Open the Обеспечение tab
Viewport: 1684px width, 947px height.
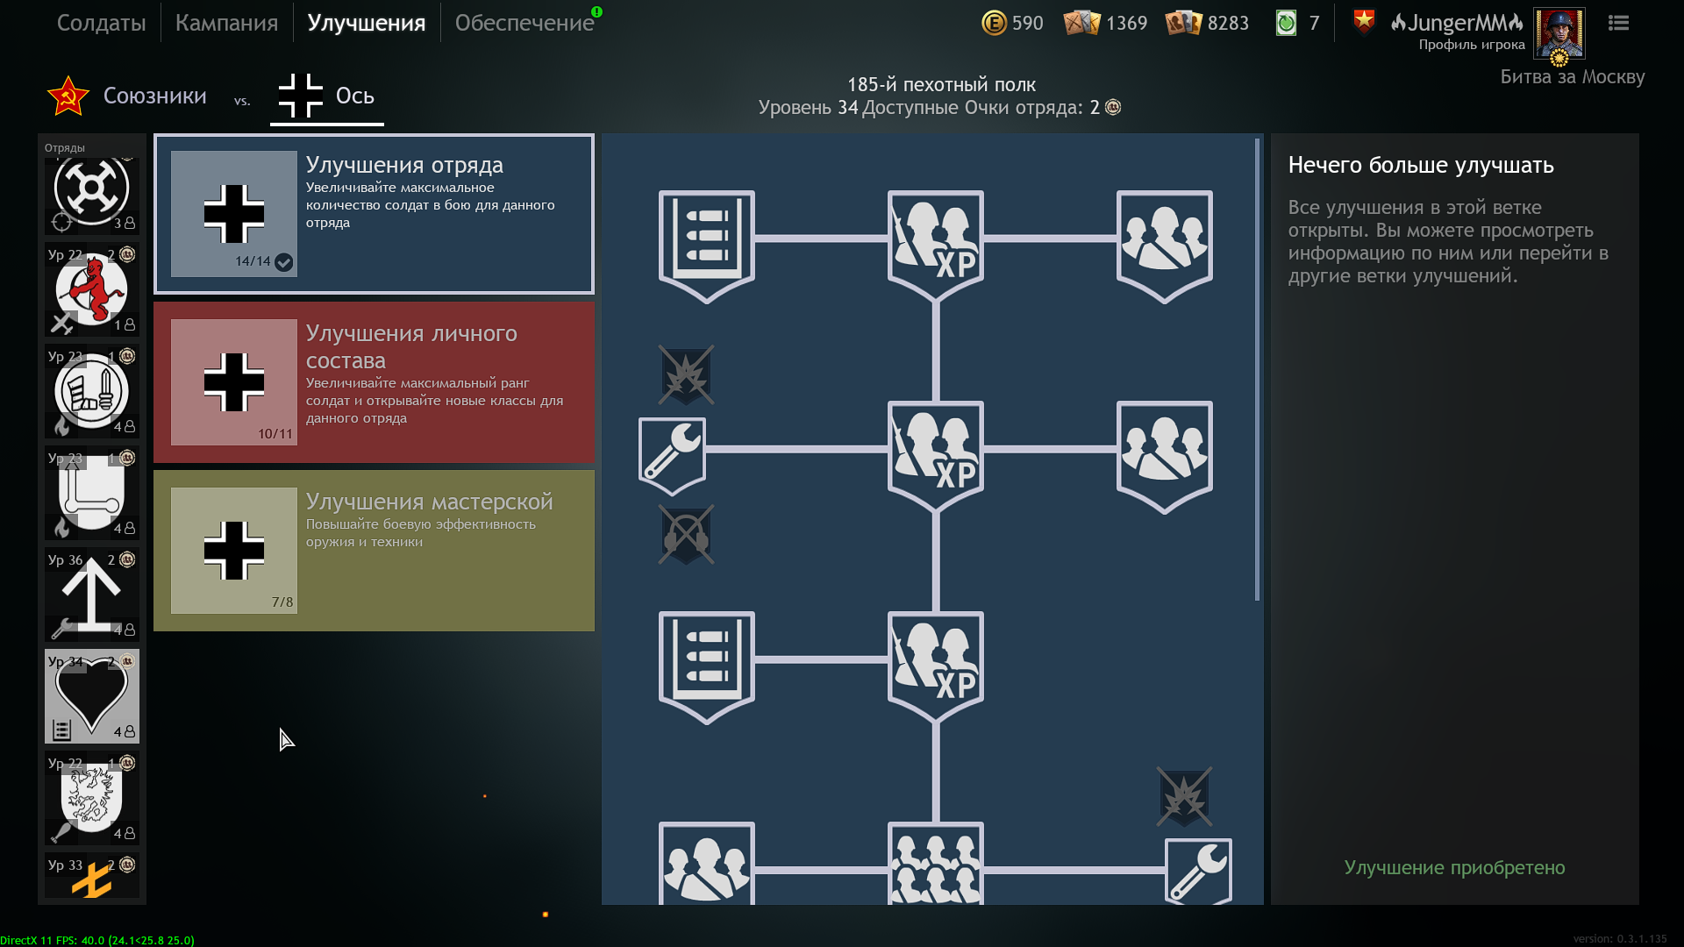[524, 23]
